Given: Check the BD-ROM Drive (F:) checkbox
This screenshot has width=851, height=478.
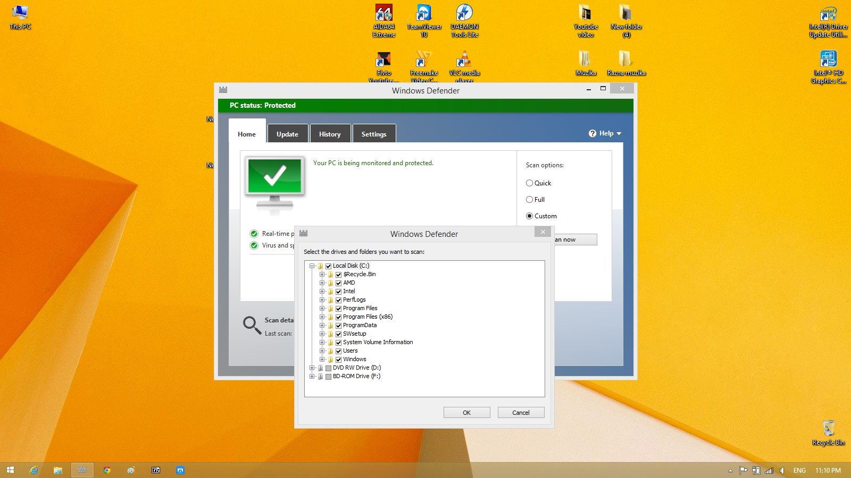Looking at the screenshot, I should click(x=329, y=377).
